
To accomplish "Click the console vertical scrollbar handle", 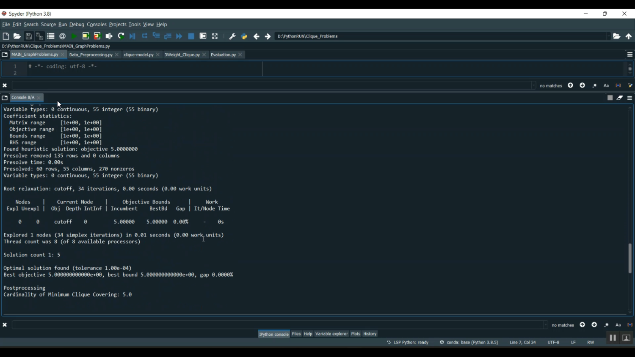I will (630, 258).
